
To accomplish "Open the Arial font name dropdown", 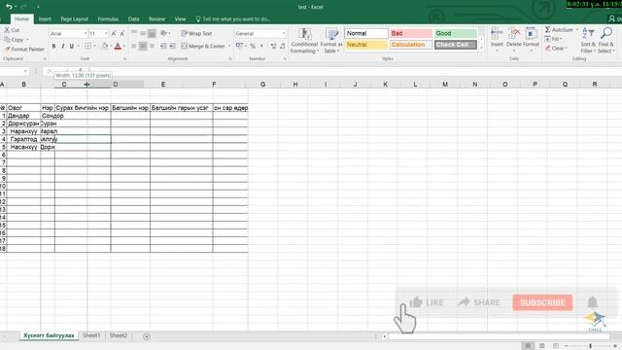I will coord(86,34).
